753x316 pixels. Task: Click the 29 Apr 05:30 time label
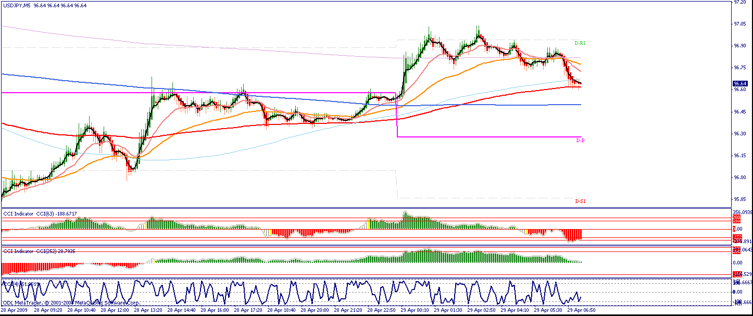pos(548,310)
